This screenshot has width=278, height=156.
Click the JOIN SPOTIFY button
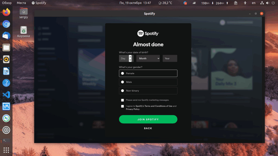[148, 119]
